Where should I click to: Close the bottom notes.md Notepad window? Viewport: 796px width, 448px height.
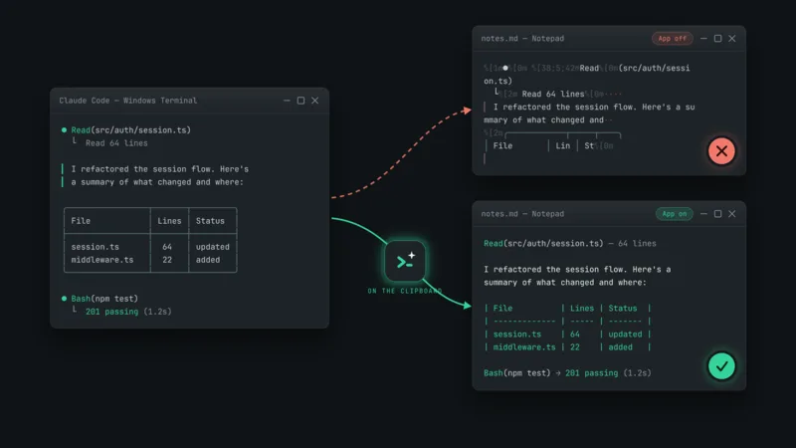click(732, 214)
